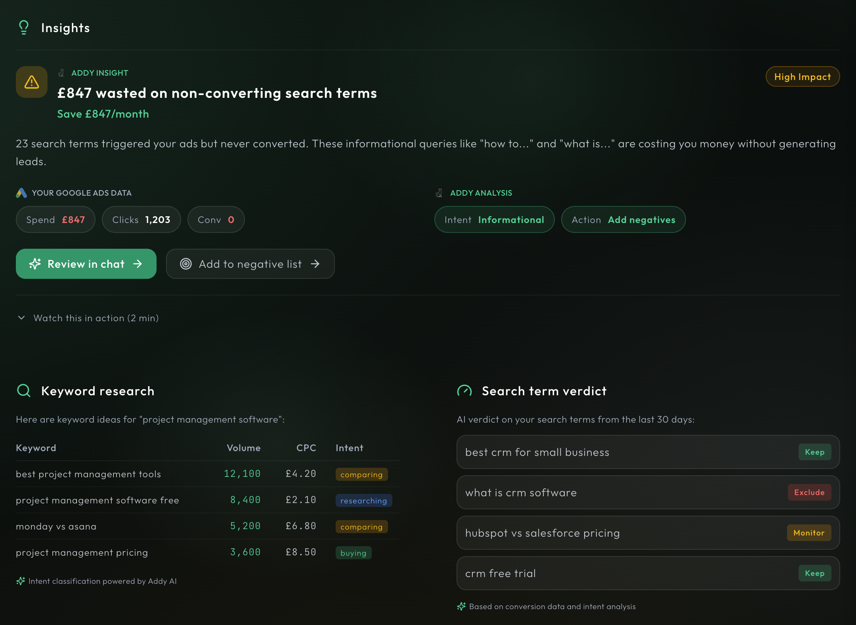Click the Volume column header
Image resolution: width=856 pixels, height=625 pixels.
pos(243,448)
